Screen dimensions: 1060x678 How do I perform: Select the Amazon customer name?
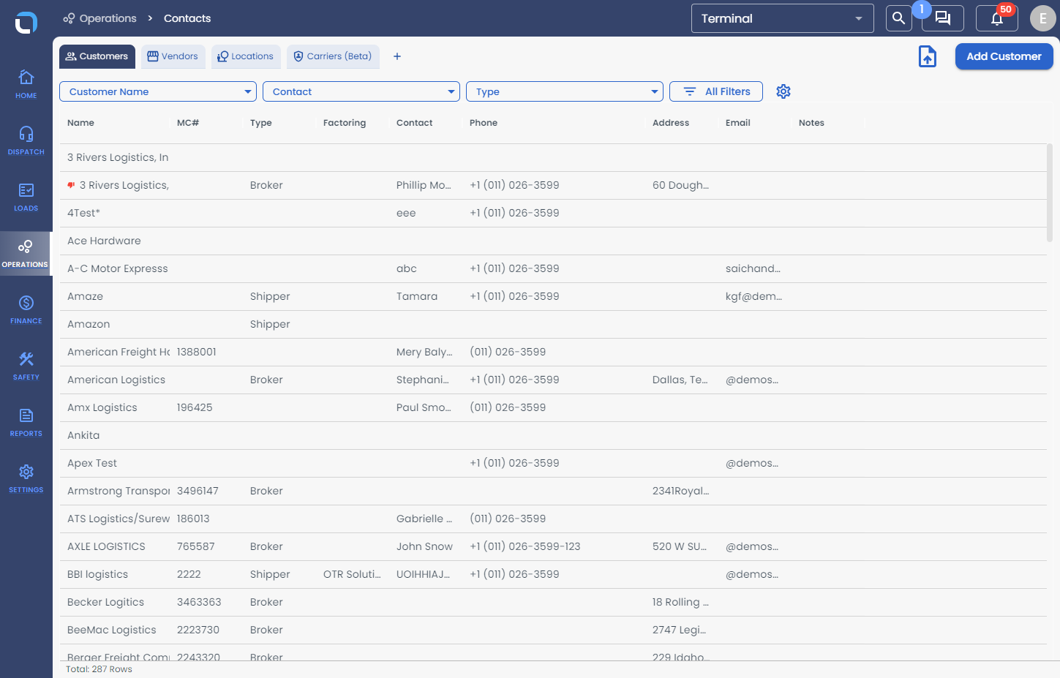[89, 324]
